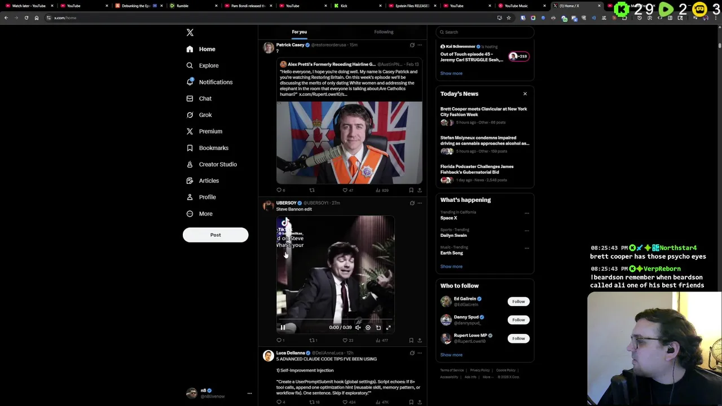Enter fullscreen on the Steve Bannon video
Viewport: 722px width, 406px height.
coord(388,328)
